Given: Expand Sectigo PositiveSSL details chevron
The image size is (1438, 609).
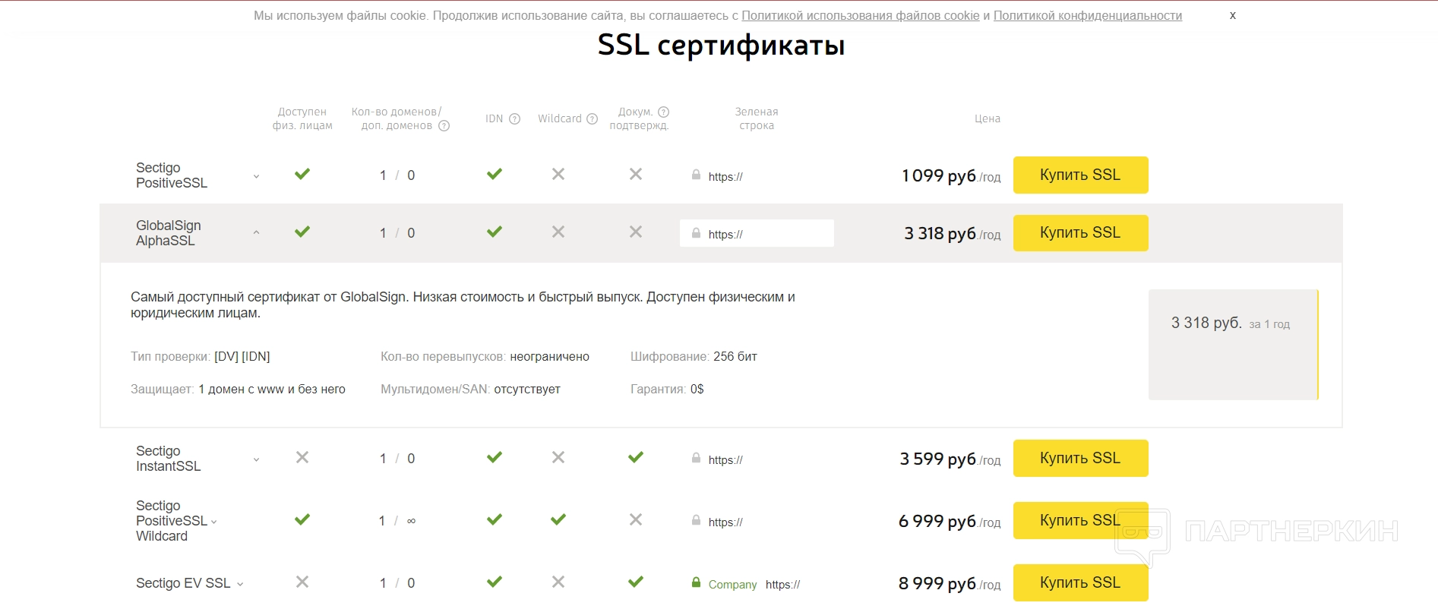Looking at the screenshot, I should [x=256, y=176].
